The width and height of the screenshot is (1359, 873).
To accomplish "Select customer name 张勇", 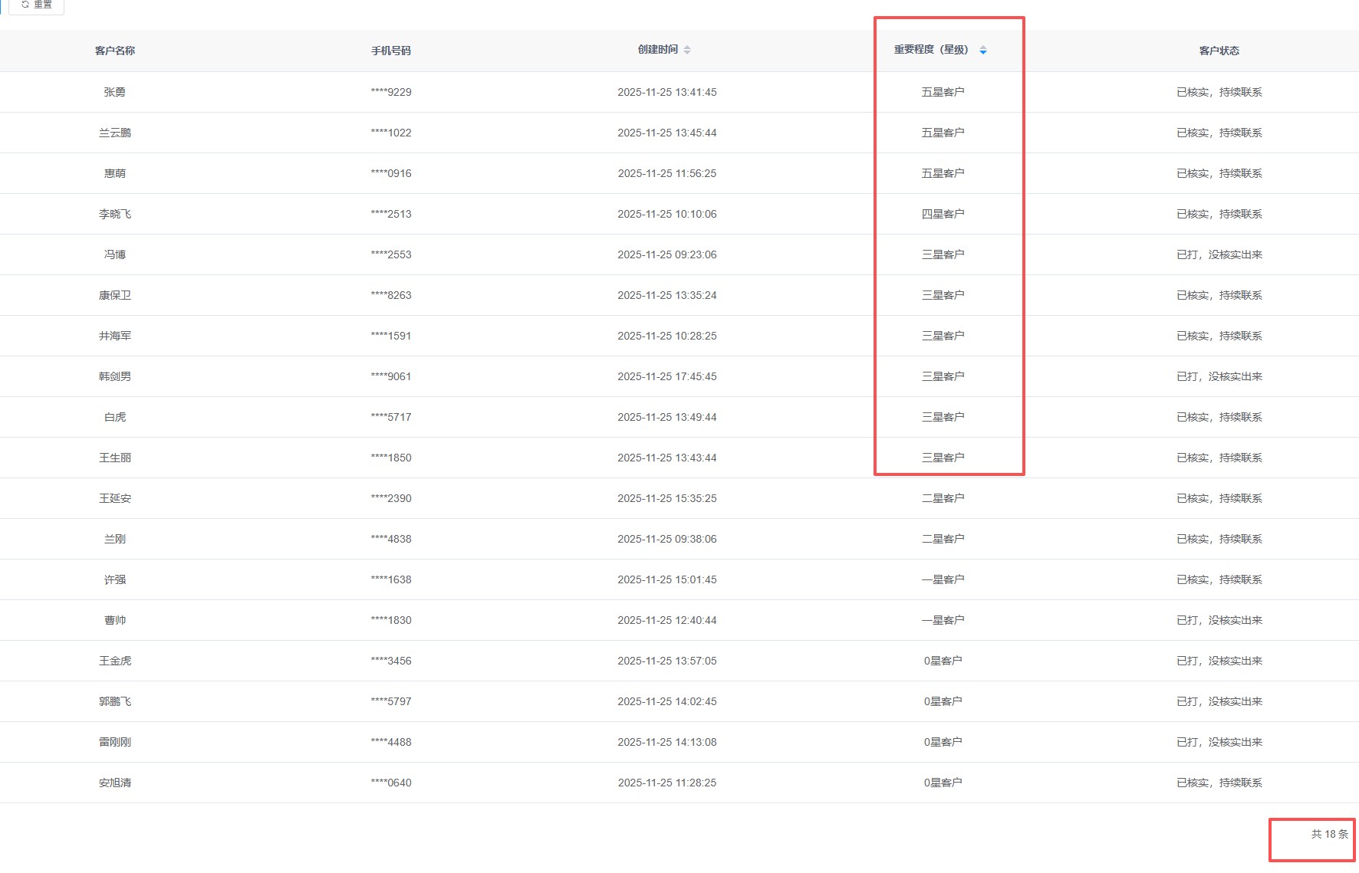I will point(115,92).
